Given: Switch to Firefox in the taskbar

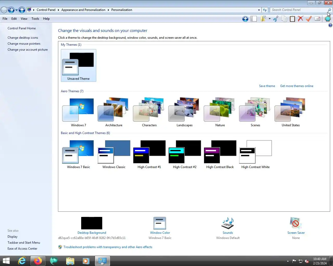Looking at the screenshot, I should tap(38, 261).
